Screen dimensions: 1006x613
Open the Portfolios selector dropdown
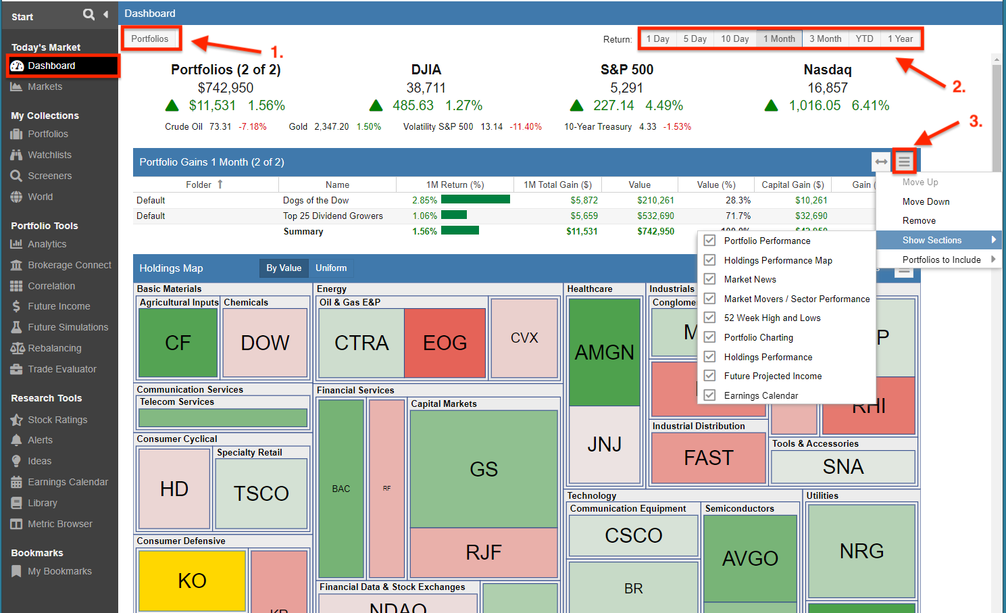point(150,39)
